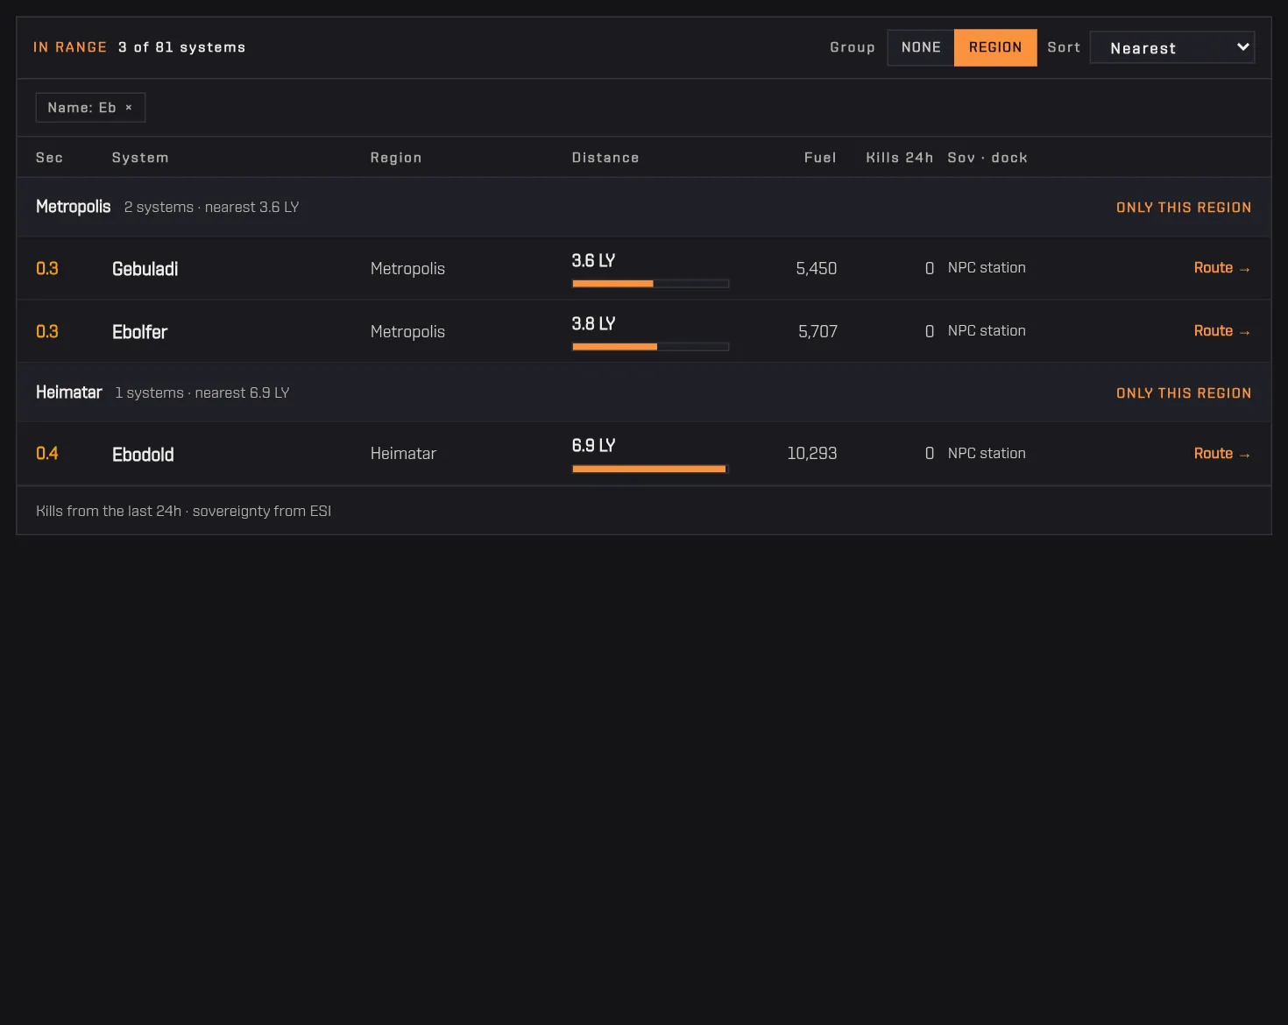The height and width of the screenshot is (1025, 1288).
Task: Open the Nearest sort dropdown
Action: (x=1172, y=47)
